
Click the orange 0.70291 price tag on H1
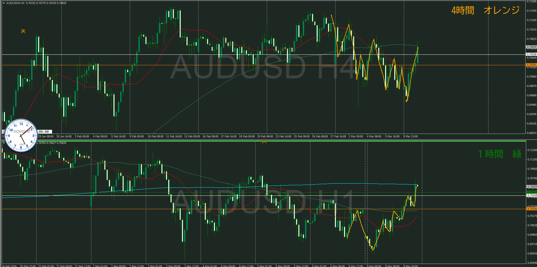coord(531,209)
